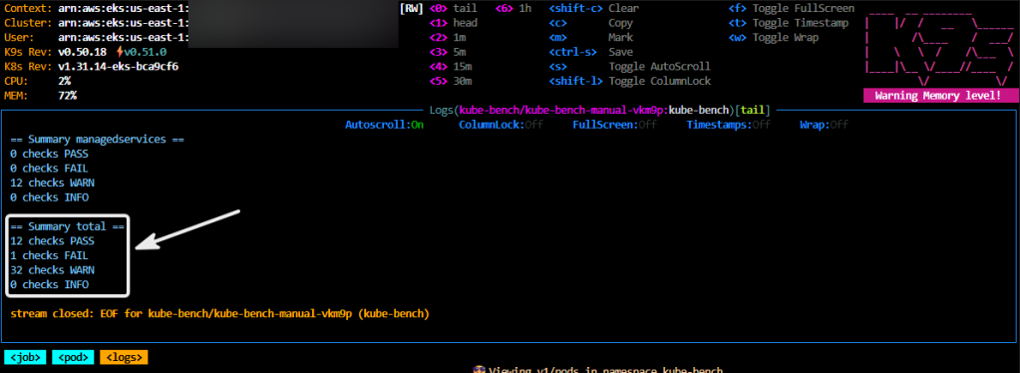This screenshot has width=1020, height=373.
Task: Click the CPU 2% value
Action: 65,82
